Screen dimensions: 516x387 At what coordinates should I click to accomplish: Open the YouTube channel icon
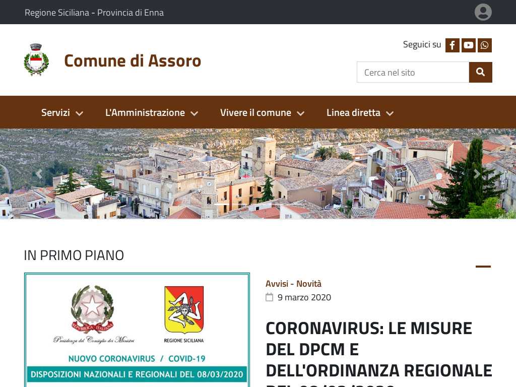(469, 45)
